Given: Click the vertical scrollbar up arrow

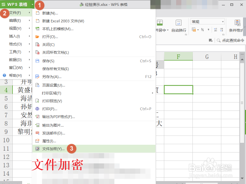Looking at the screenshot, I should pos(242,60).
